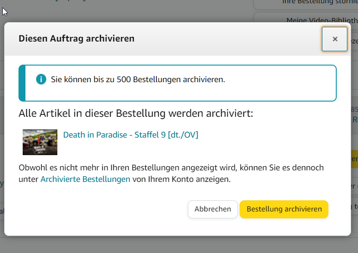Viewport: 358px width, 253px height.
Task: Close the archive order dialog with X
Action: coord(334,39)
